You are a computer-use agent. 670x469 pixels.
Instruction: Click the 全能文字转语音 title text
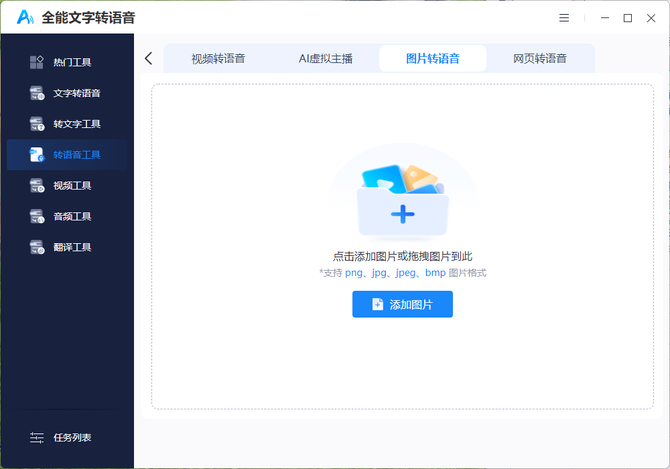[88, 17]
